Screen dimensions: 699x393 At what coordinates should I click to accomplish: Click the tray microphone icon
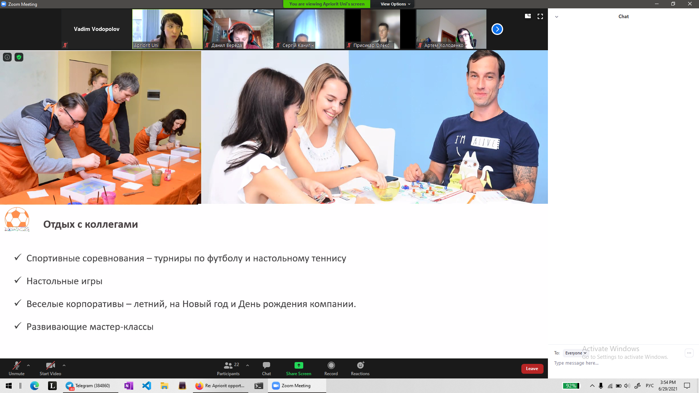tap(601, 386)
